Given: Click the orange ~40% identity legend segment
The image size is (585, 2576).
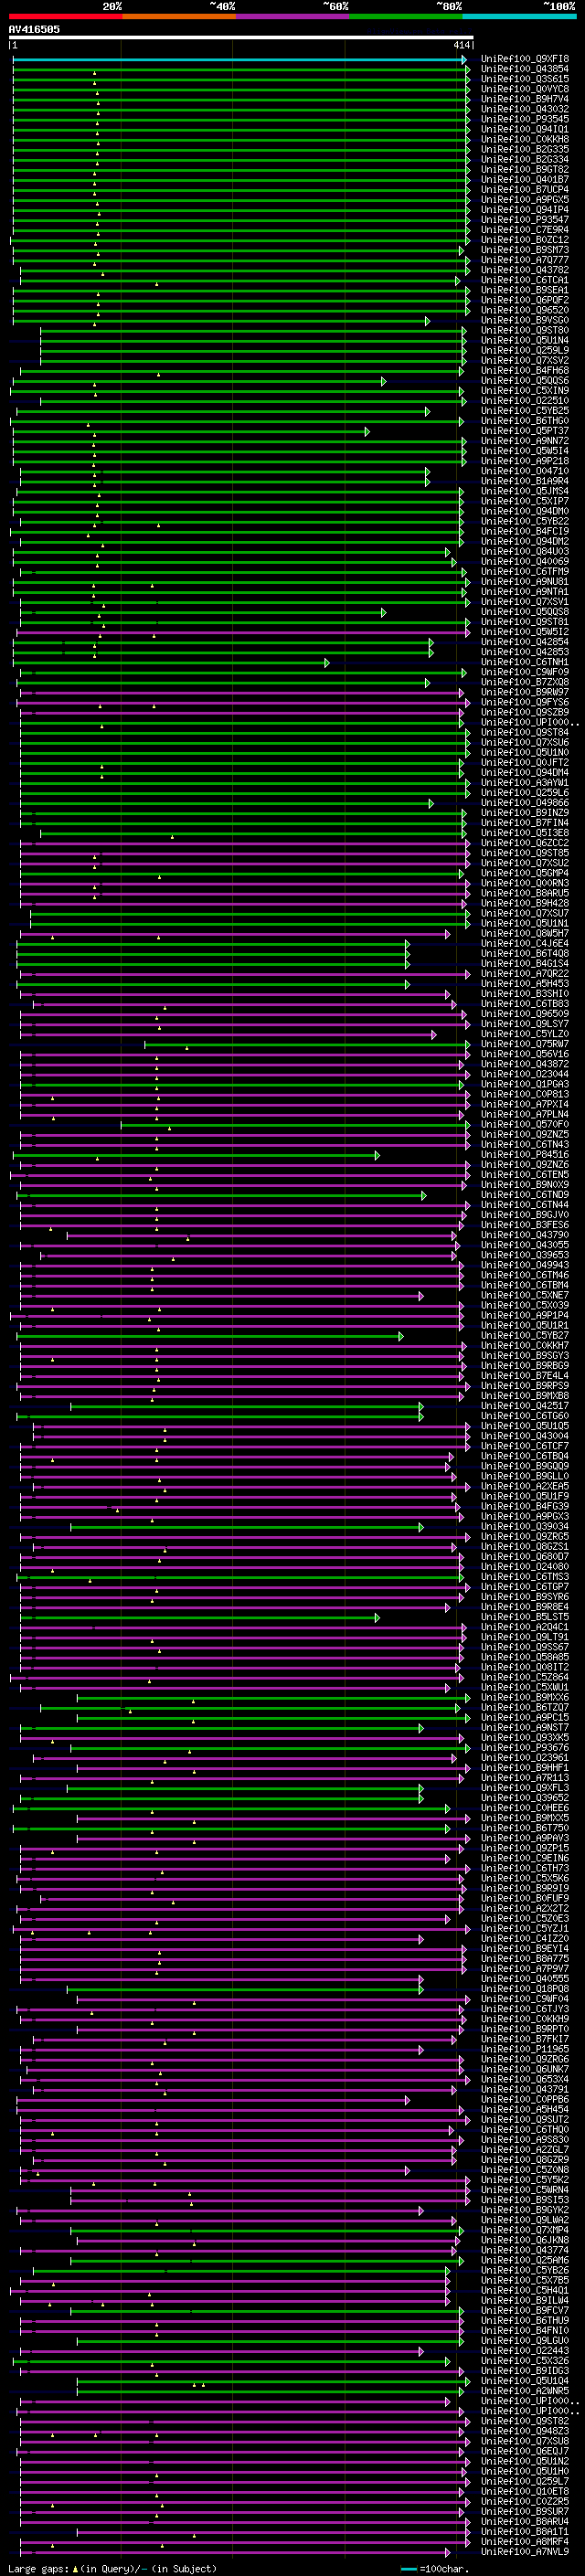Looking at the screenshot, I should (179, 16).
